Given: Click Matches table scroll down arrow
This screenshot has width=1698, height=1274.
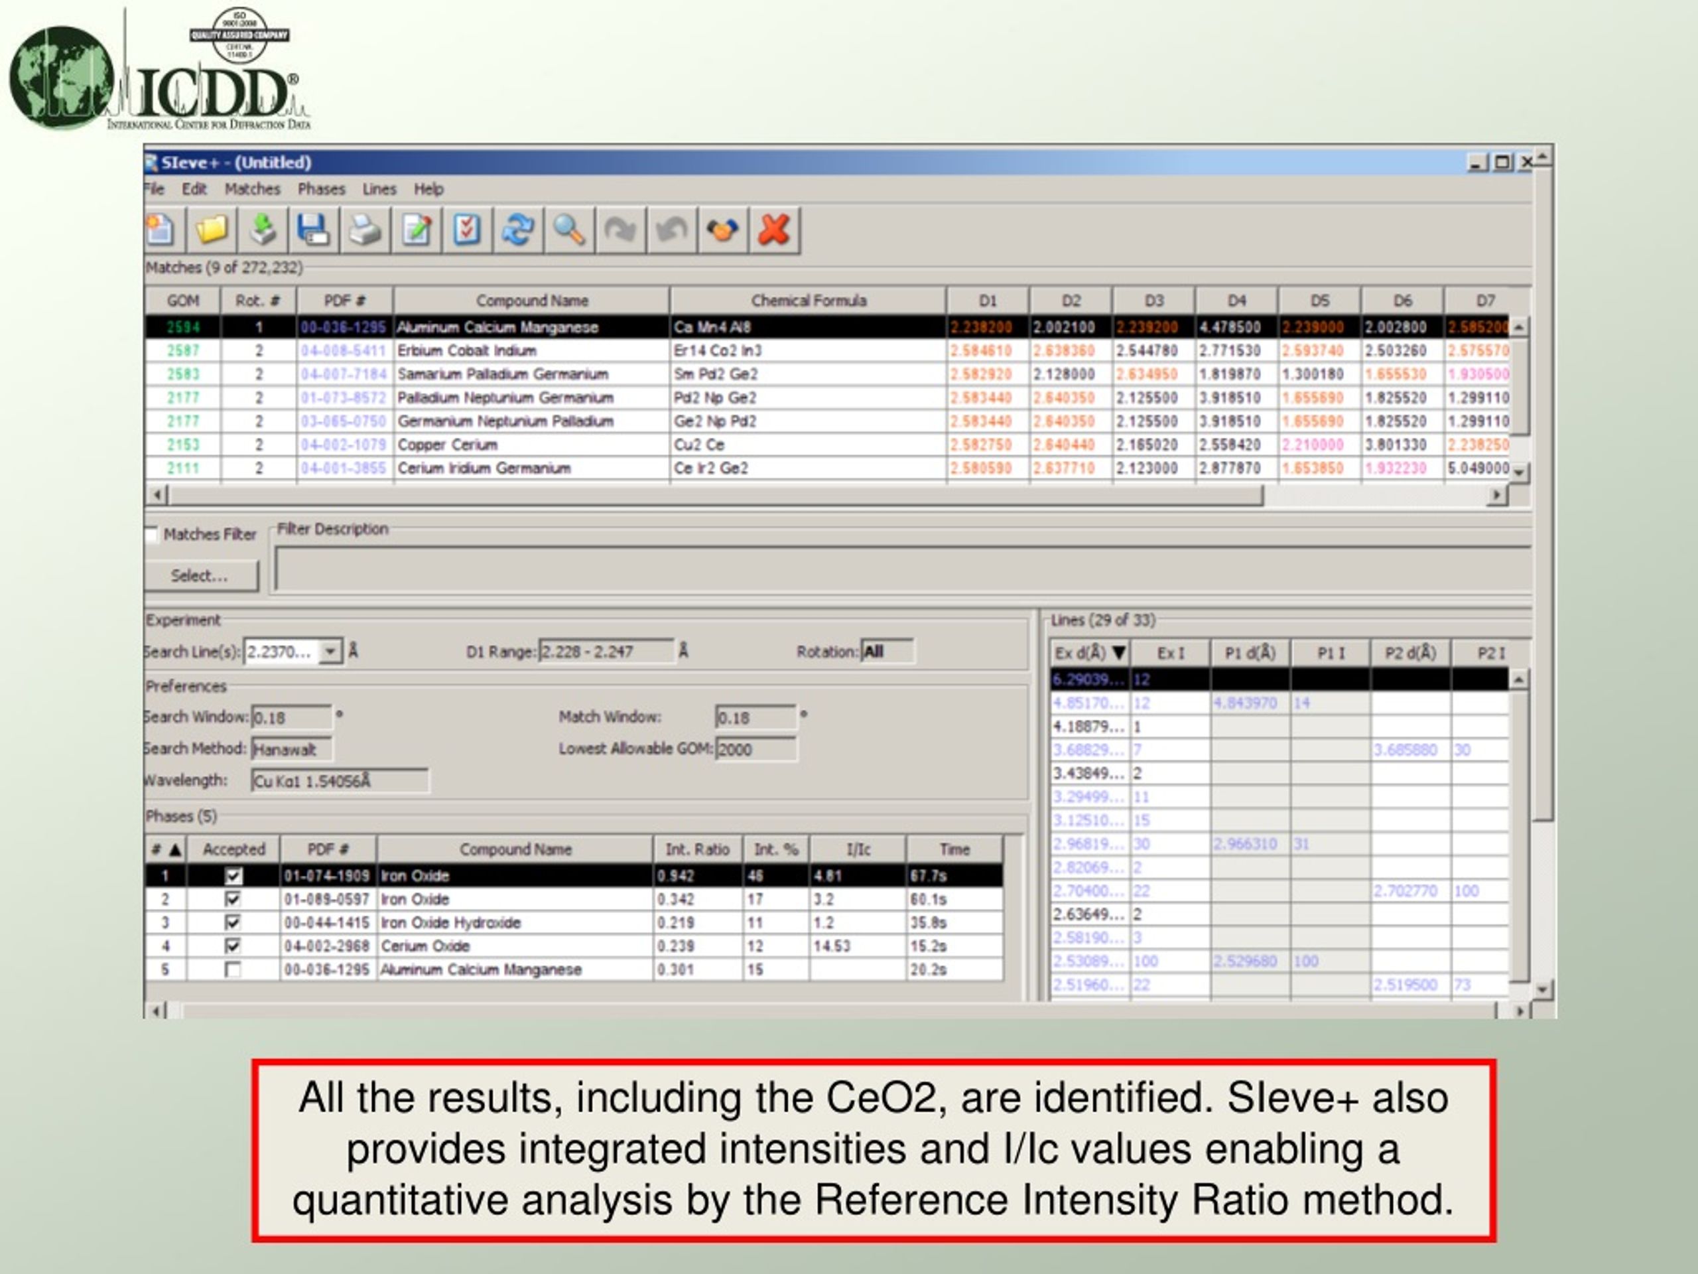Looking at the screenshot, I should (x=1519, y=472).
